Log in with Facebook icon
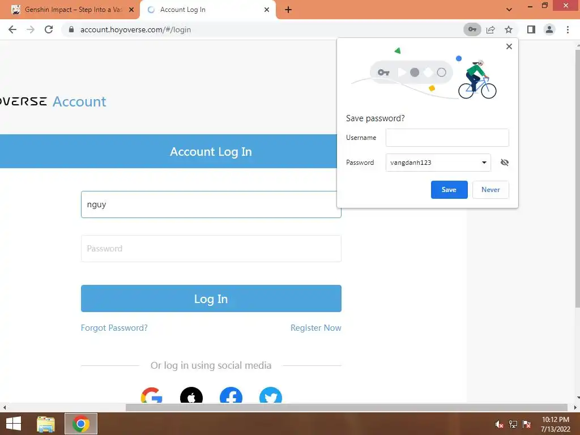The width and height of the screenshot is (580, 435). (231, 396)
